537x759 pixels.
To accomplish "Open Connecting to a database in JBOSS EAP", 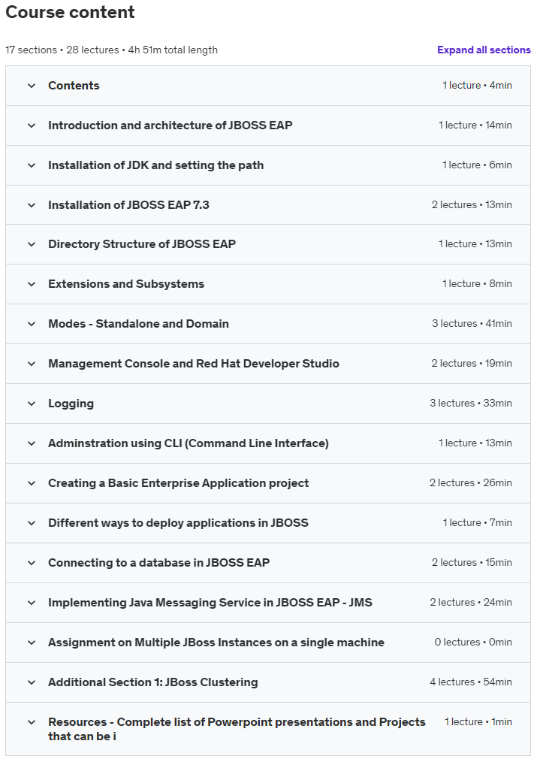I will pyautogui.click(x=158, y=563).
